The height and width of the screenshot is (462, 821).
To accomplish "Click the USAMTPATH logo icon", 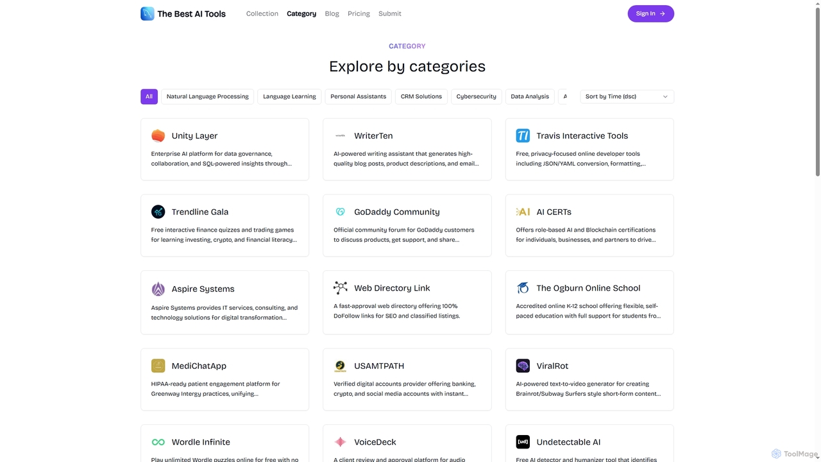I will coord(341,366).
